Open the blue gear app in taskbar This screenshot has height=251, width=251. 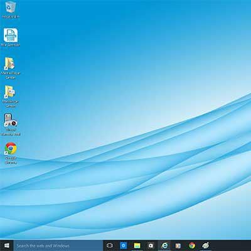[124, 245]
